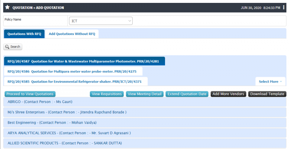Click Add More Vendors button
This screenshot has height=149, width=289.
228,94
